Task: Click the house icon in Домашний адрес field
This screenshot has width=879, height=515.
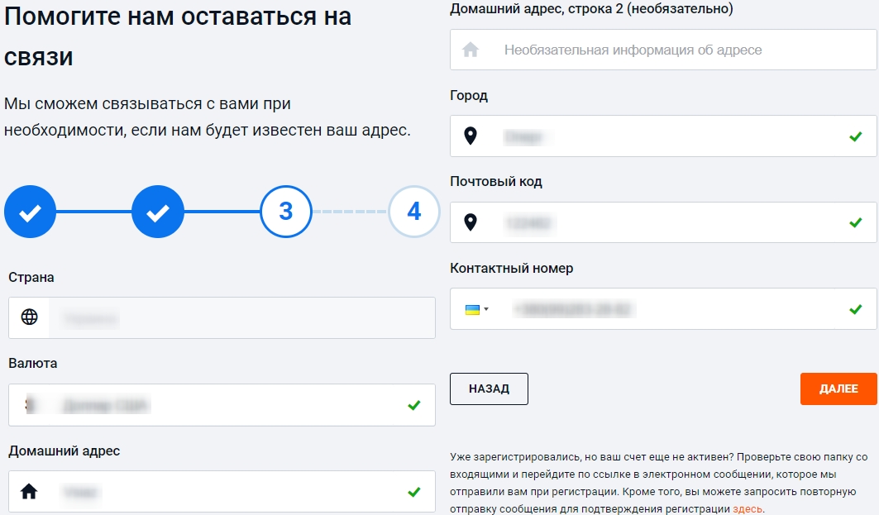Action: (x=29, y=492)
